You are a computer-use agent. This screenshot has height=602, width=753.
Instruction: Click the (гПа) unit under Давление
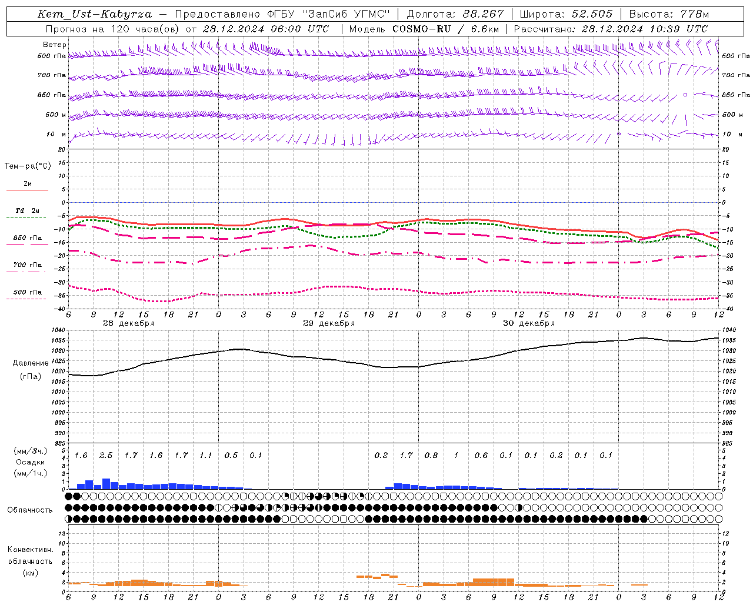point(31,376)
